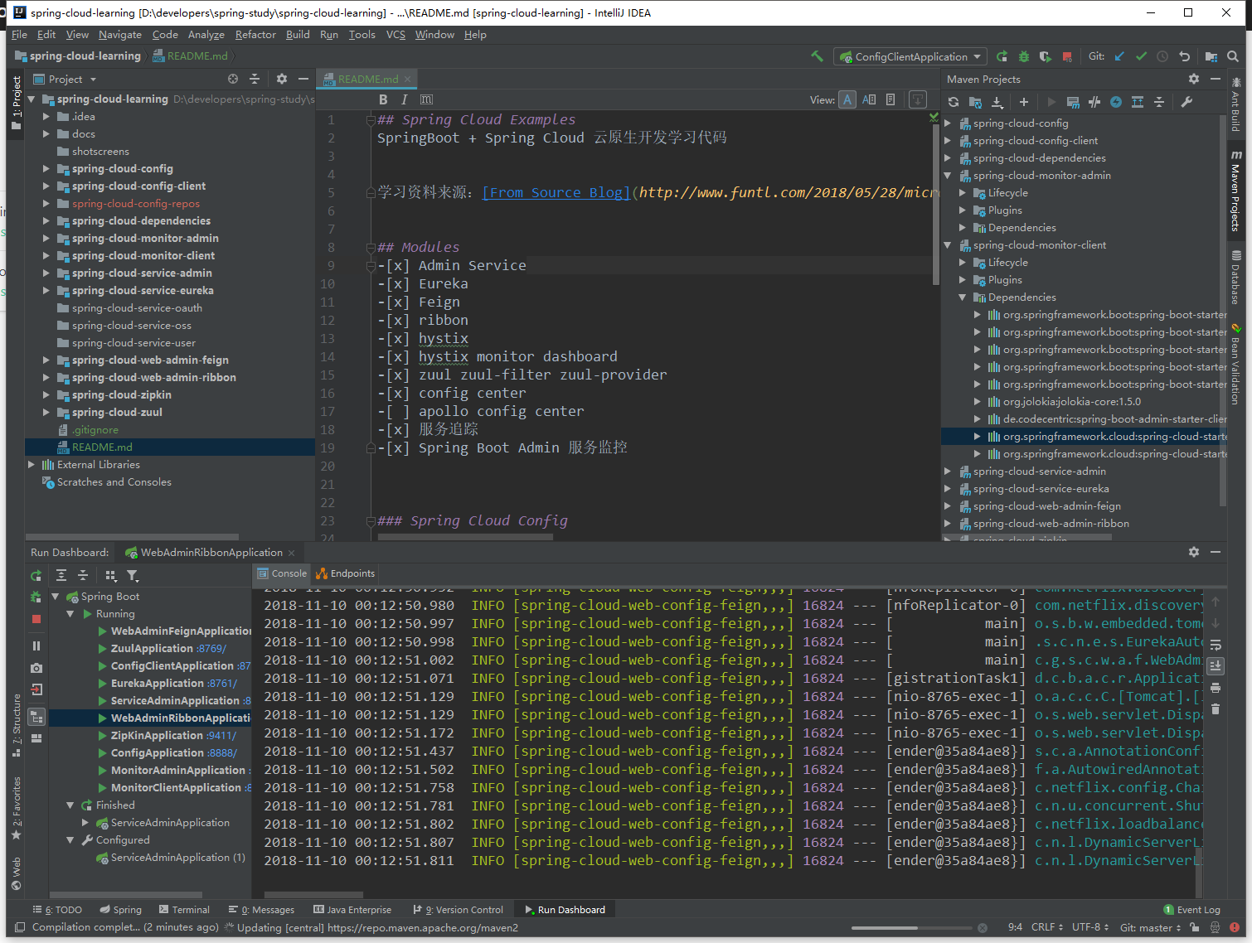Expand spring-cloud-service-eureka in Maven Projects
The width and height of the screenshot is (1252, 943).
pos(948,488)
